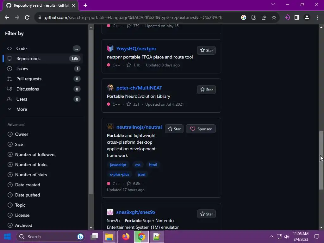This screenshot has width=324, height=243.
Task: Add a Number of followers filter
Action: (31, 154)
